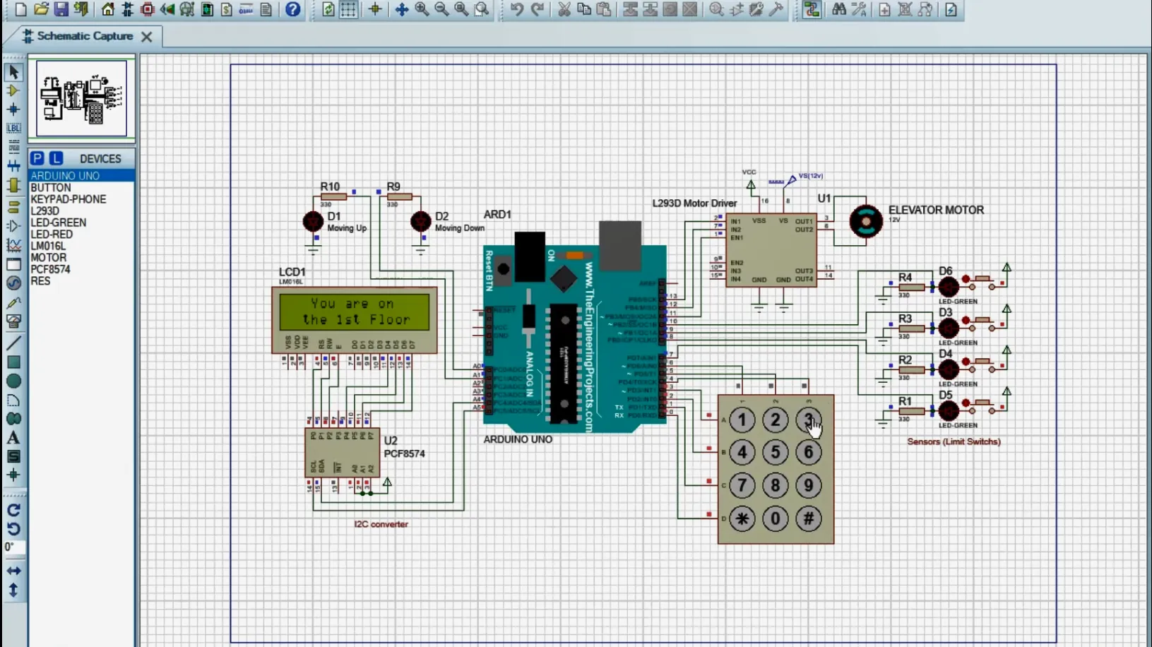Toggle the grid display
The width and height of the screenshot is (1152, 647).
click(348, 9)
